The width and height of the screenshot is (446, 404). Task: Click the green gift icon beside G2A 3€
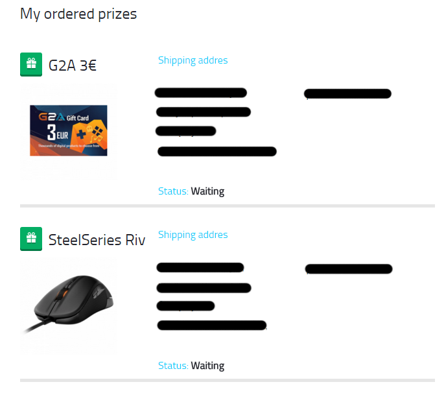pyautogui.click(x=31, y=64)
